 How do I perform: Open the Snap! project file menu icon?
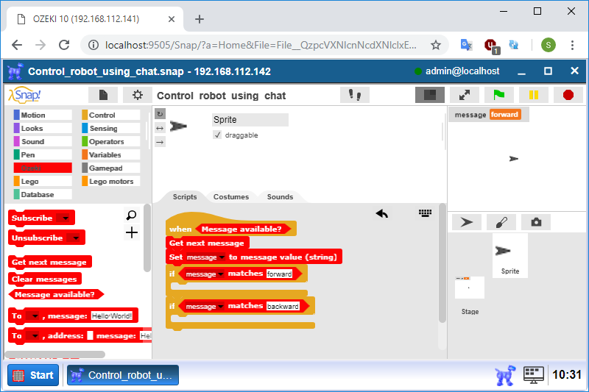[x=103, y=96]
